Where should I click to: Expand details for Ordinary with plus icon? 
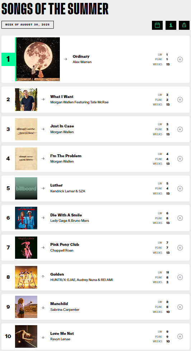tap(180, 59)
